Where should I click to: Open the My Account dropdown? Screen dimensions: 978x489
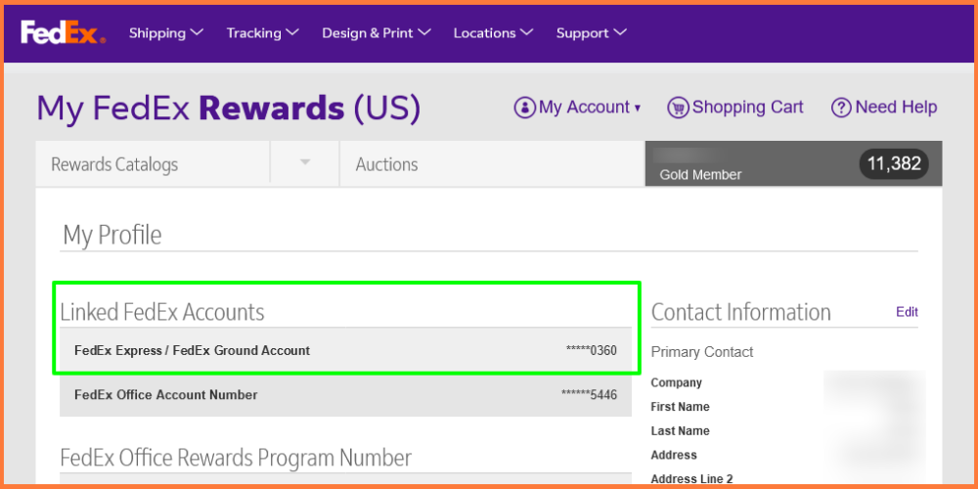coord(590,108)
